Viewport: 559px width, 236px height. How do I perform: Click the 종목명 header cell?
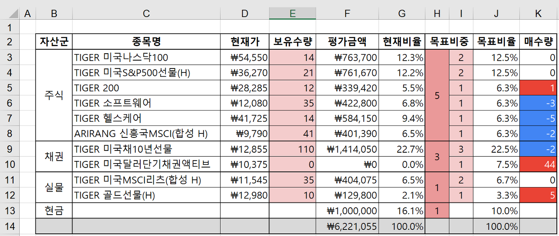(x=146, y=42)
